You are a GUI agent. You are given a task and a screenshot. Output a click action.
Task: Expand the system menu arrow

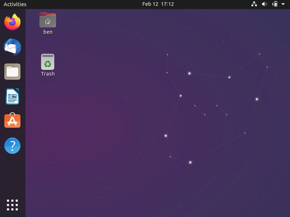[283, 4]
